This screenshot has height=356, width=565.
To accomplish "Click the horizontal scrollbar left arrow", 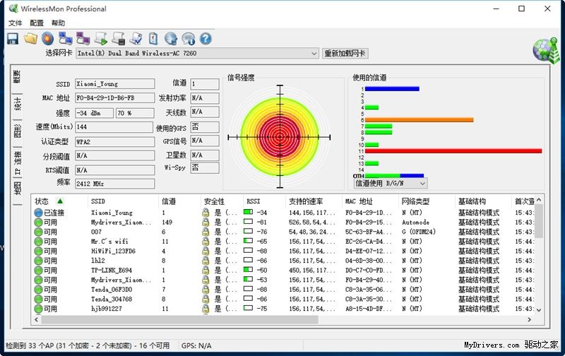I will point(37,319).
